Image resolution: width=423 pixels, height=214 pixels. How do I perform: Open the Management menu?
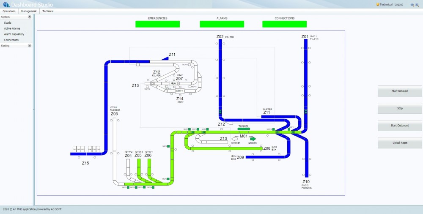tap(29, 11)
